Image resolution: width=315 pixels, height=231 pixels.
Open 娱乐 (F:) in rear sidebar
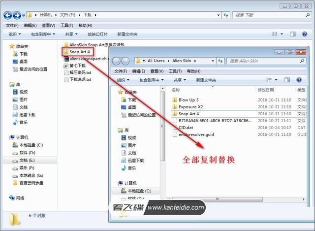coord(23,168)
